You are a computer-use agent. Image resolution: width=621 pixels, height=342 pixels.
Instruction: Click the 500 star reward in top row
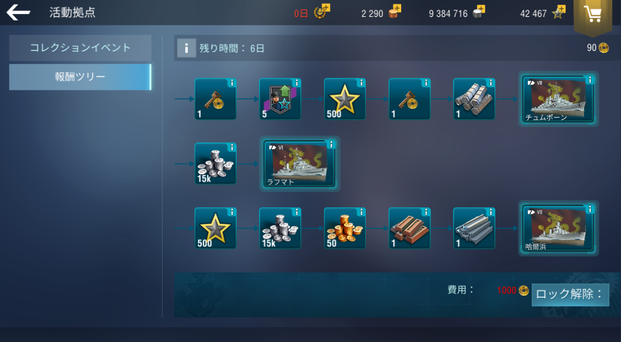345,99
